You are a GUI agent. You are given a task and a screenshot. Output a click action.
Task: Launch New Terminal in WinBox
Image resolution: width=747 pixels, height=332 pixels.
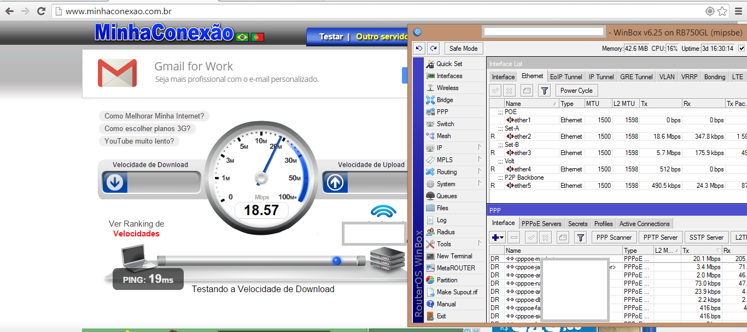point(454,256)
